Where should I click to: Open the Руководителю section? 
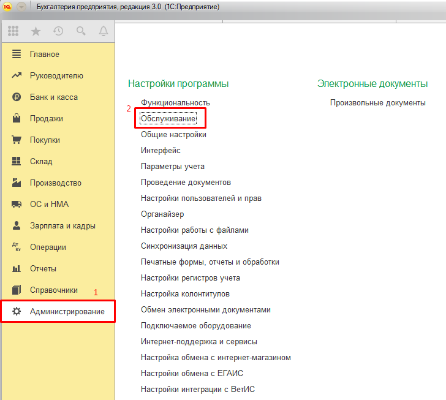pos(56,76)
